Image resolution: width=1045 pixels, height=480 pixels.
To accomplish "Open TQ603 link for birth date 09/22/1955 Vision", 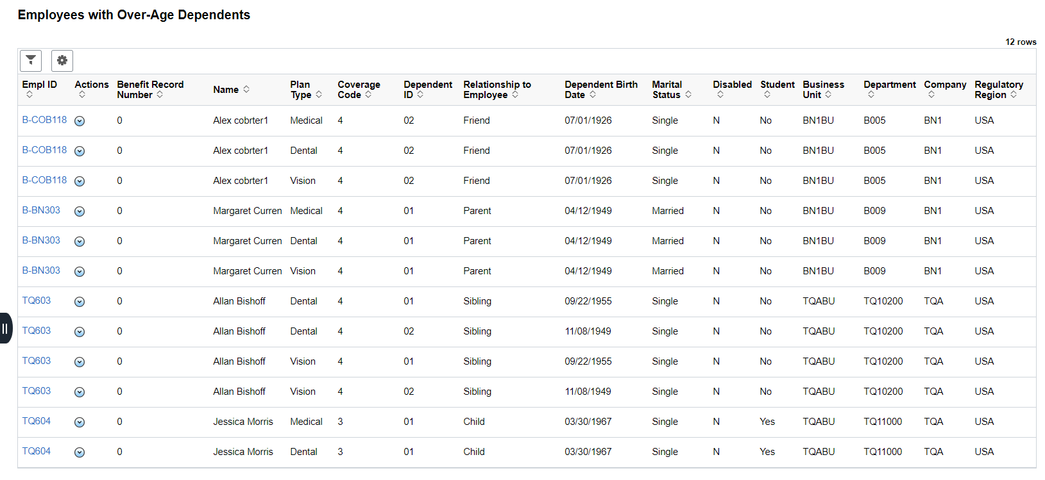I will coord(37,361).
